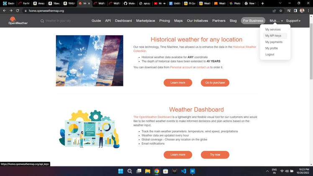Screen dimensions: 313x176
Task: Open the Chrome tab search chevron
Action: click(x=280, y=3)
